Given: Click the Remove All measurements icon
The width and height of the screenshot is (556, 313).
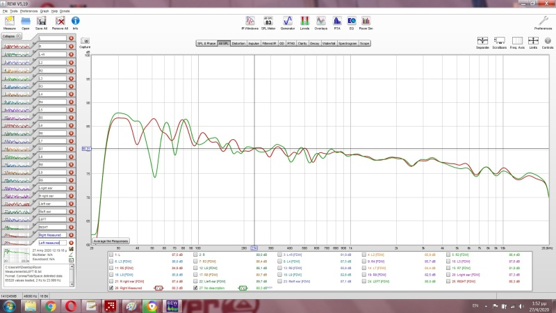Looking at the screenshot, I should tap(60, 22).
